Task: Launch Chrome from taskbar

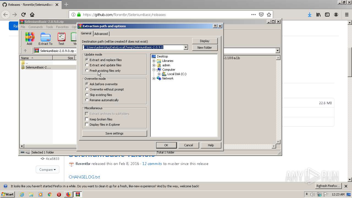Action: pos(50,194)
